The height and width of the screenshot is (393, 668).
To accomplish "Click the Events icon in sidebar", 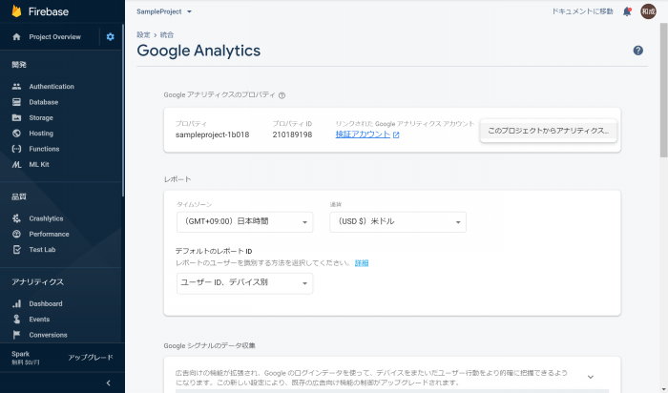I will click(x=16, y=320).
